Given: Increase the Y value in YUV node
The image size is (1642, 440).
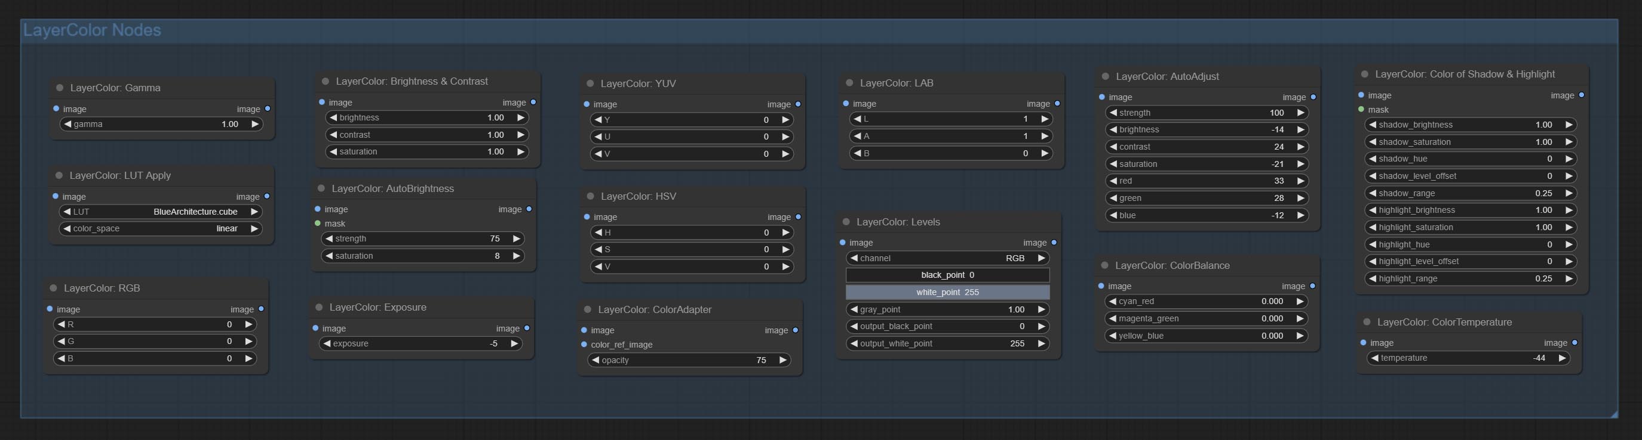Looking at the screenshot, I should (x=785, y=119).
